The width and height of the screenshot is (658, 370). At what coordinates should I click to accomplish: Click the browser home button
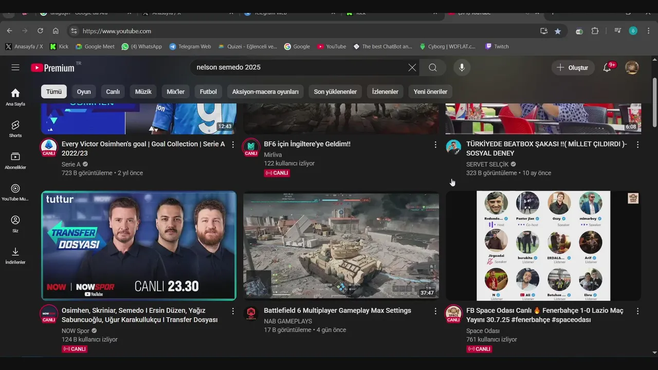click(56, 31)
